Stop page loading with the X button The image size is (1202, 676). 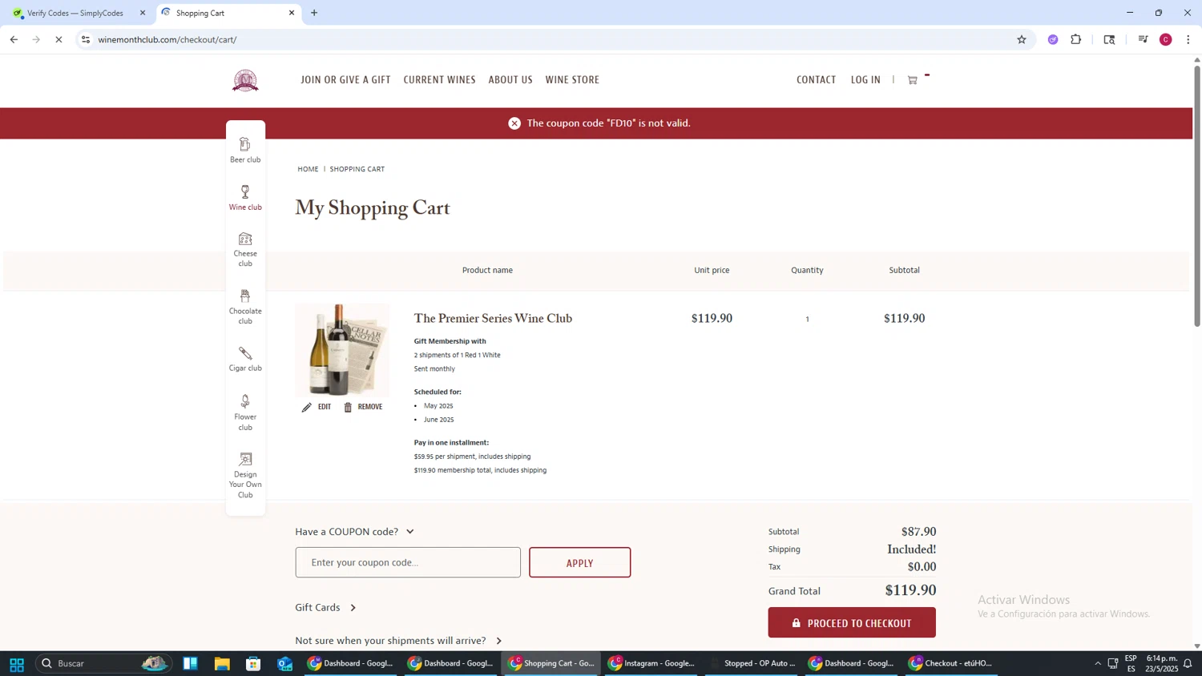(x=58, y=39)
